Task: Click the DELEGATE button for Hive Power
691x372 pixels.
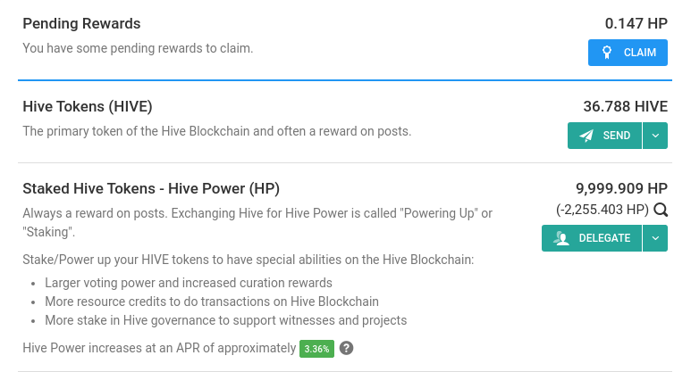Action: pyautogui.click(x=592, y=238)
